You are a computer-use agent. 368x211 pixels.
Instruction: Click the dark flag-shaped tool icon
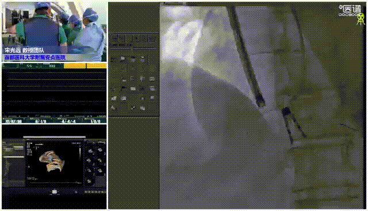tap(123, 88)
